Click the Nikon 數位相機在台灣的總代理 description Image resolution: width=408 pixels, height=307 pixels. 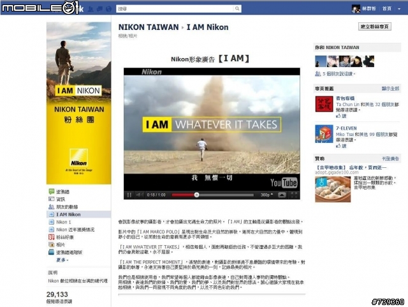78,281
